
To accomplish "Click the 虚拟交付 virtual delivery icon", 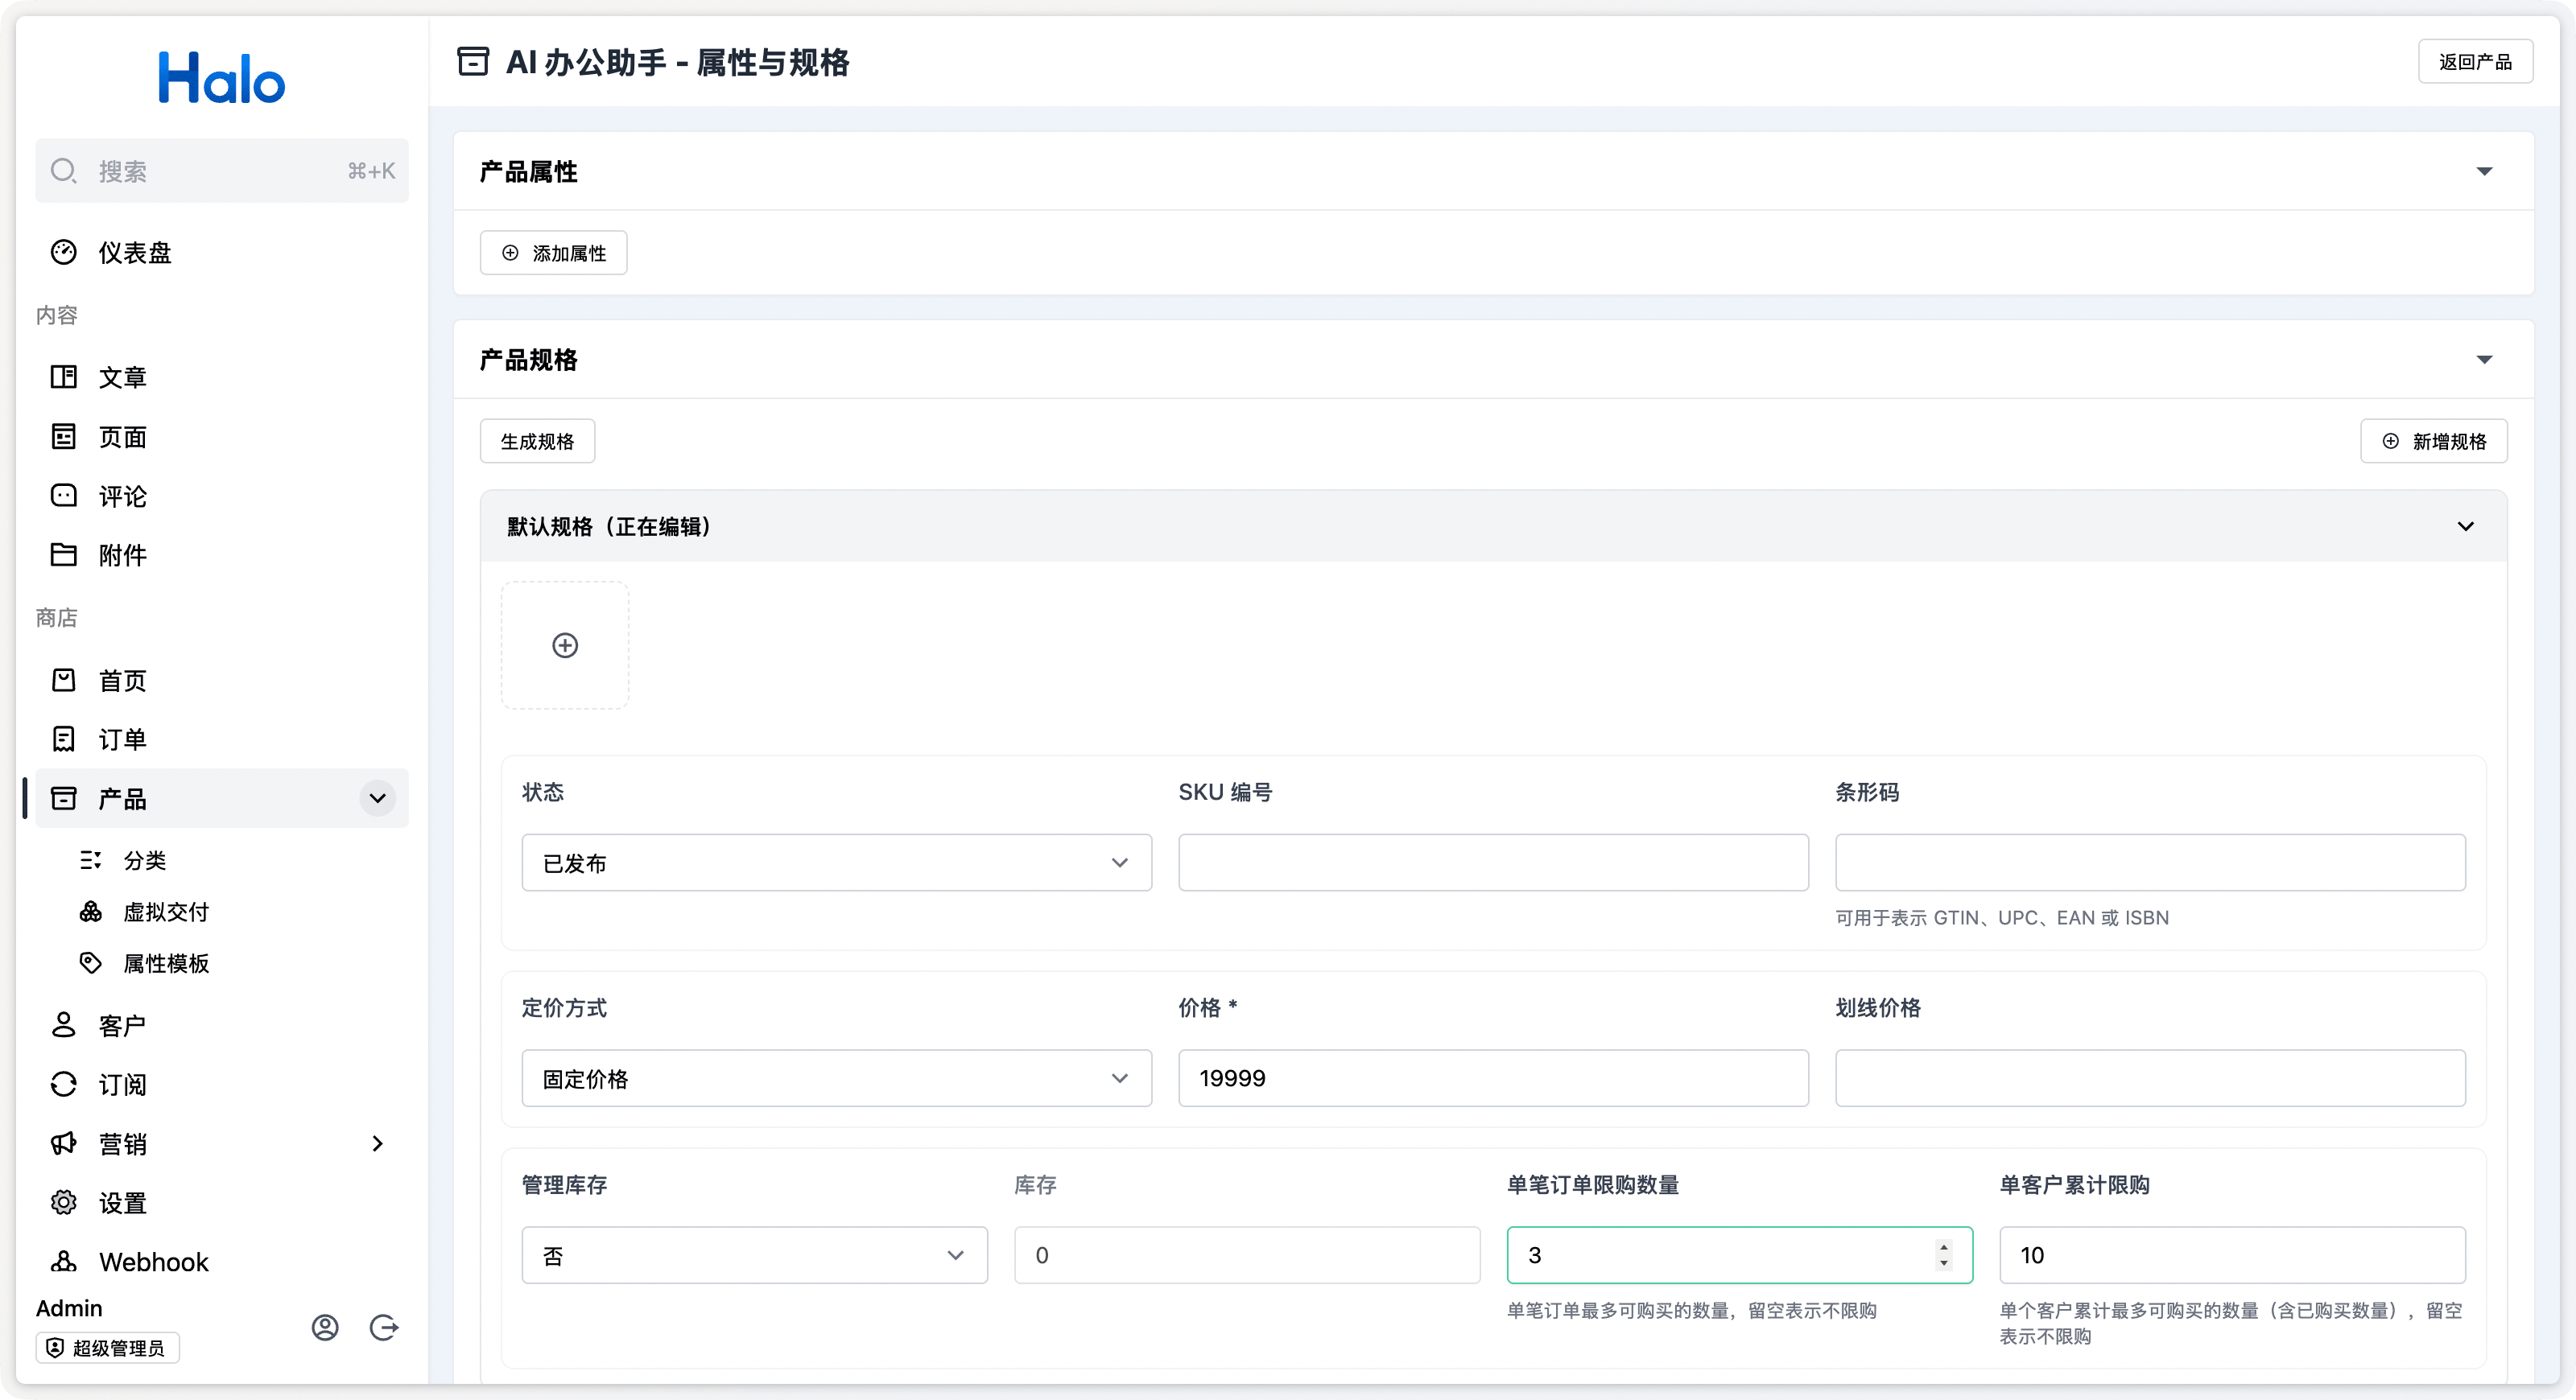I will (91, 912).
